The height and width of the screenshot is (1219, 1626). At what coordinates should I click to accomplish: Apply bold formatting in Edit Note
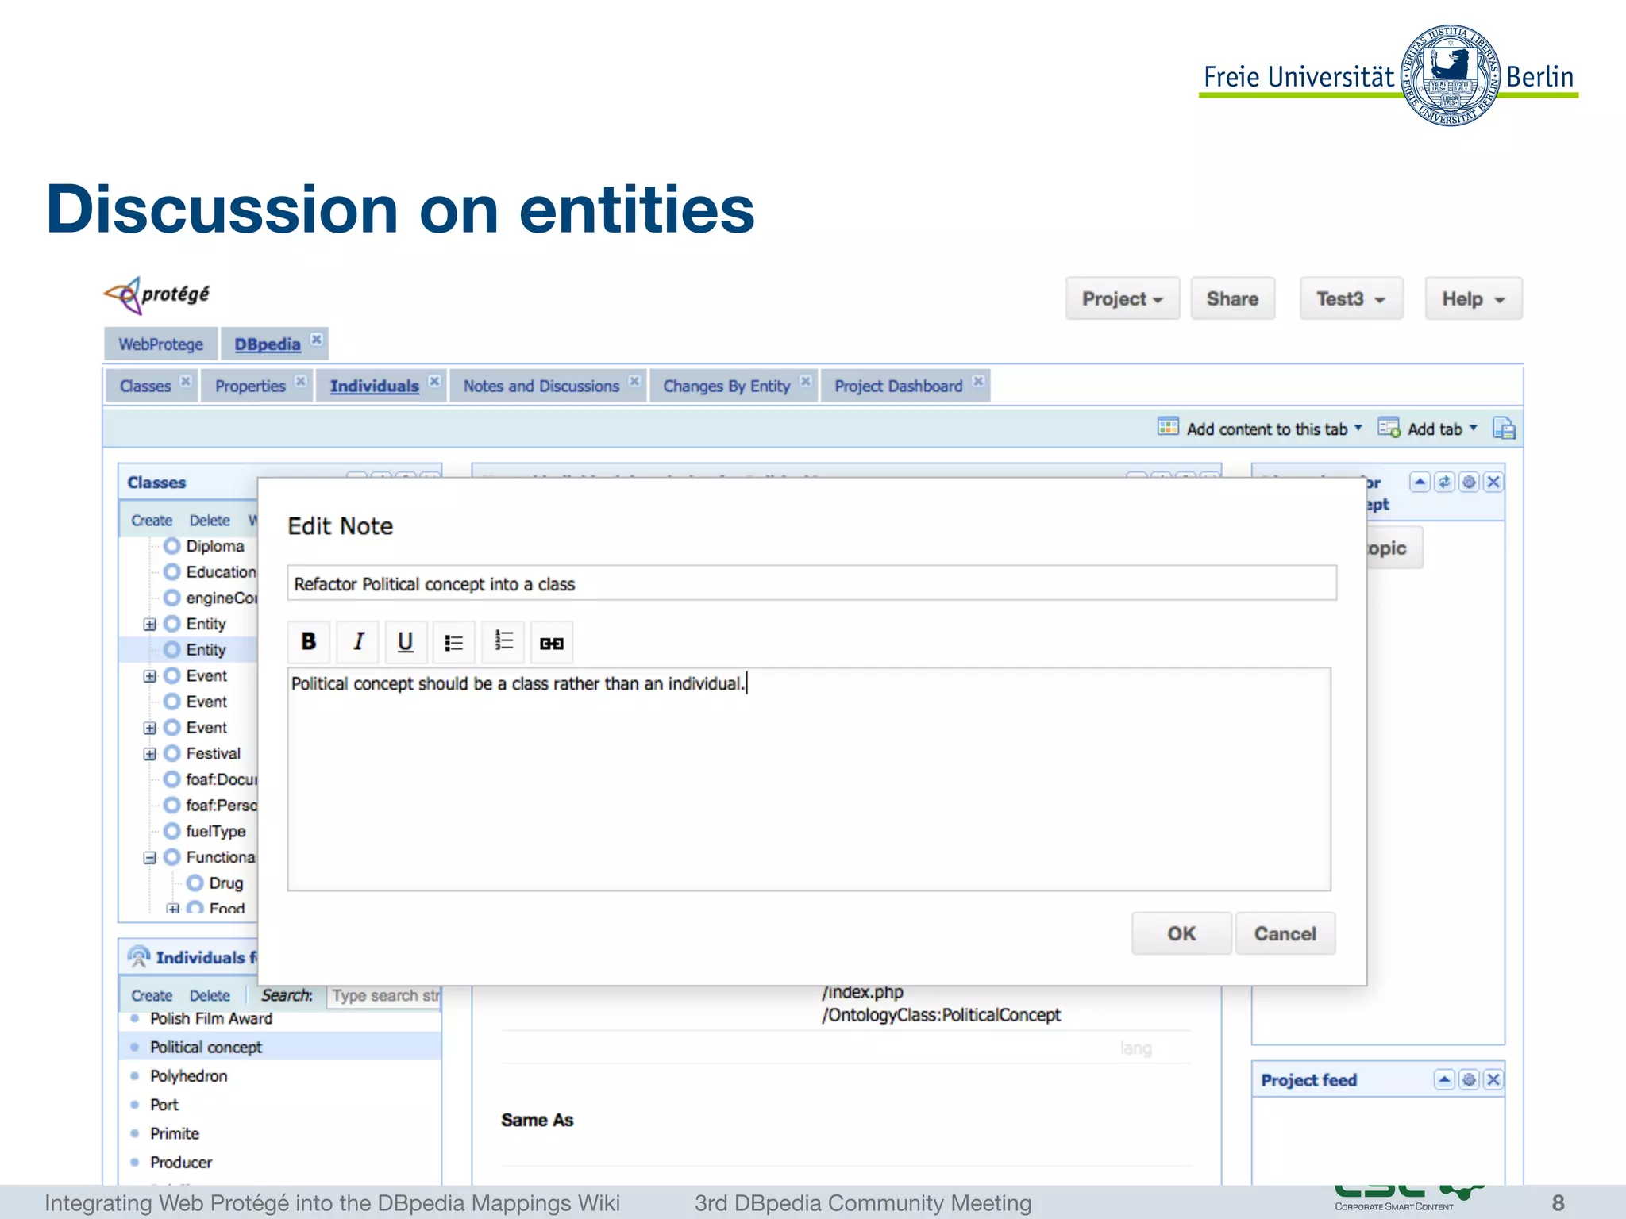coord(309,641)
